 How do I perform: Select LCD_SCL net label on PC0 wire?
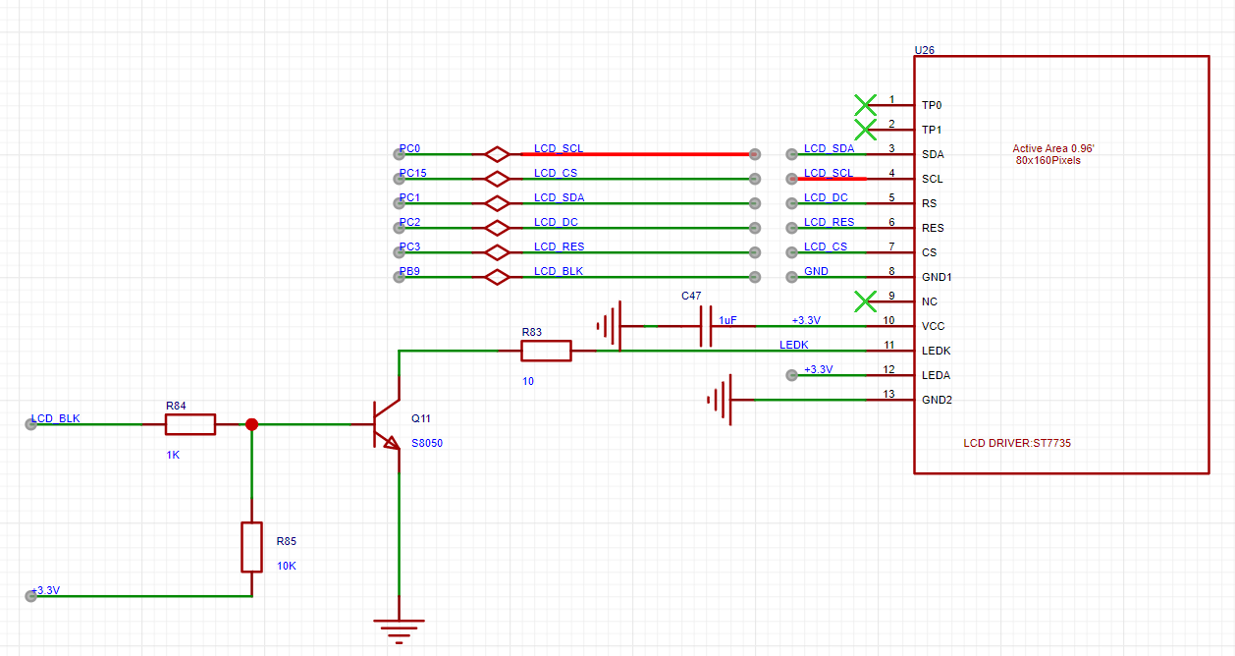click(559, 149)
